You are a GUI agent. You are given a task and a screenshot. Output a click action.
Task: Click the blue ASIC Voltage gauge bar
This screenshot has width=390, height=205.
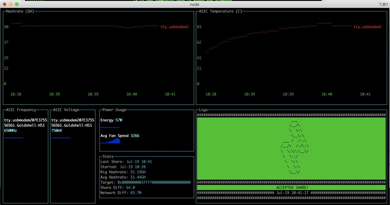point(61,138)
